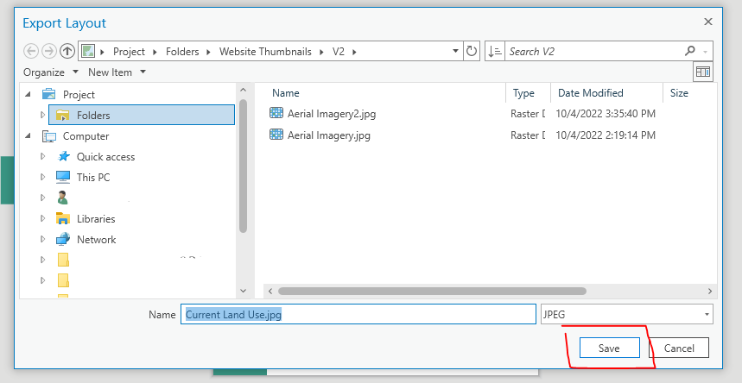Click the project map icon in path bar
The height and width of the screenshot is (383, 742).
(x=88, y=51)
